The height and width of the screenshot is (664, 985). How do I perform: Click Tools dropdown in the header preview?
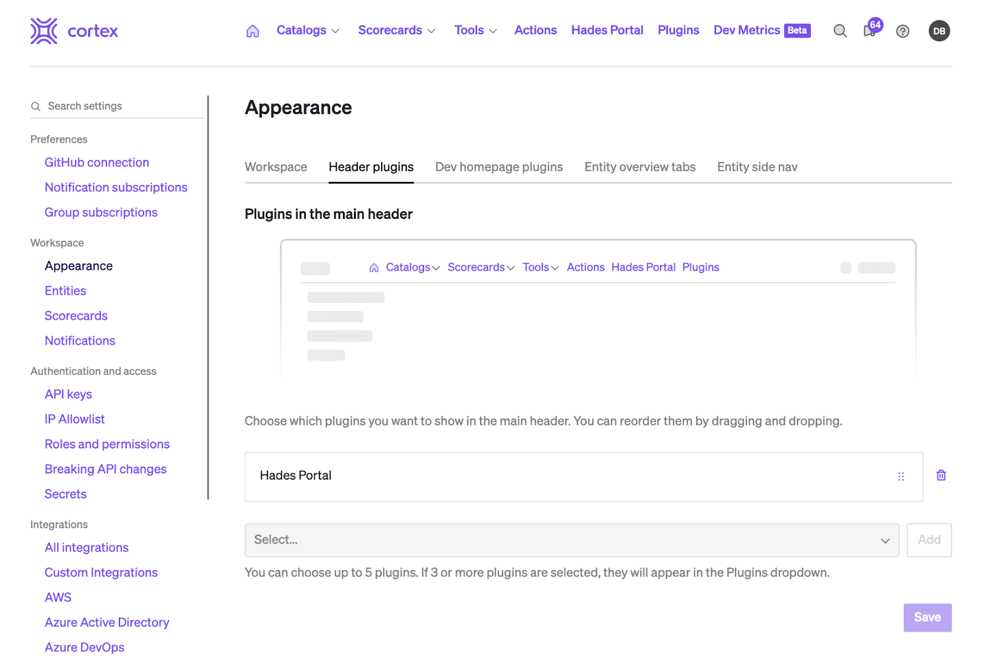(x=541, y=267)
